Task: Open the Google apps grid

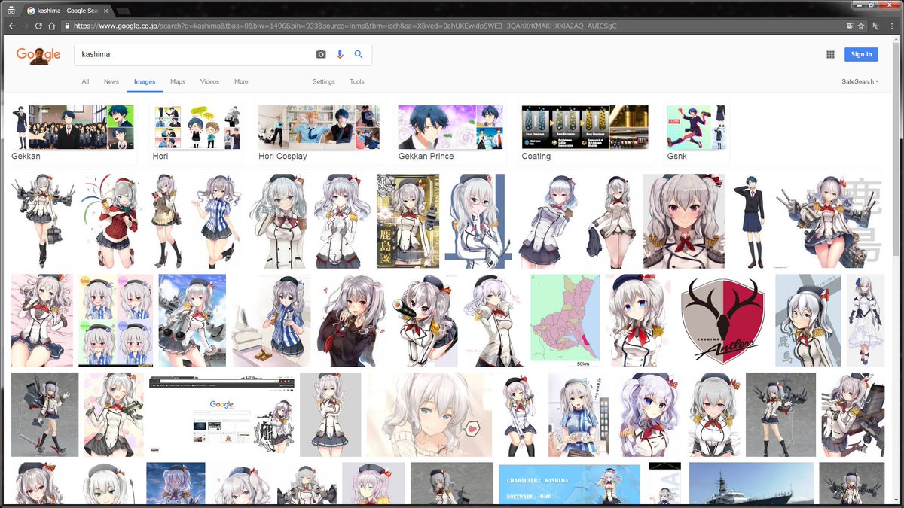Action: (830, 54)
